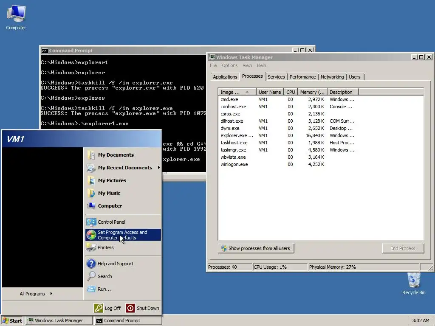Click the Printers icon in Start menu

(x=91, y=247)
